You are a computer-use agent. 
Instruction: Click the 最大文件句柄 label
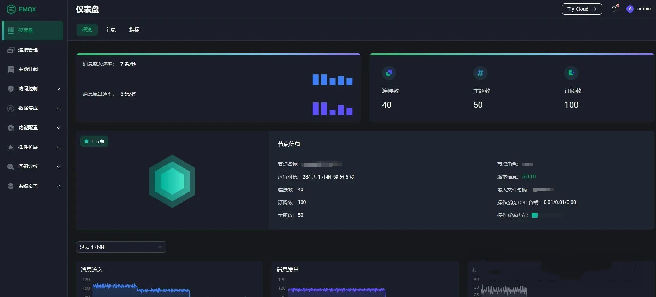click(512, 190)
